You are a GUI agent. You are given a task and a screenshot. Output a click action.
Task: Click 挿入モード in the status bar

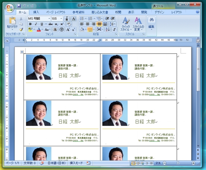[76, 163]
